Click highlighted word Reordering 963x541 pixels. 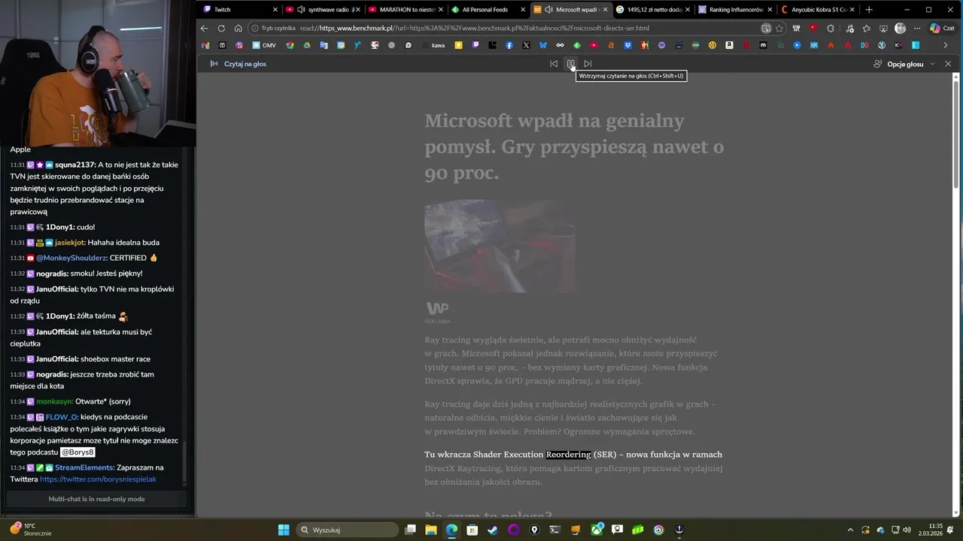(568, 455)
